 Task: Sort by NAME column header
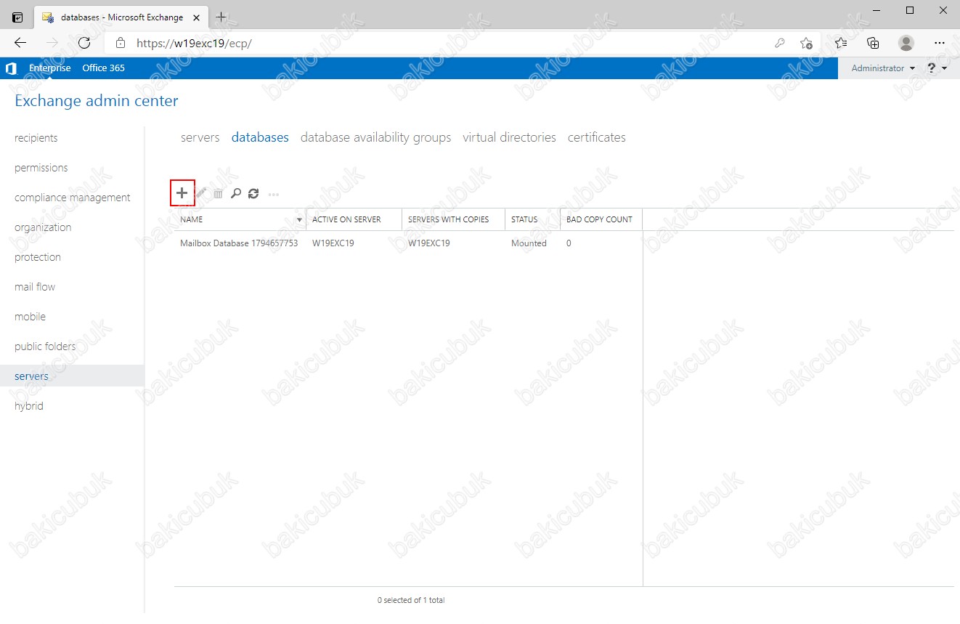coord(240,219)
